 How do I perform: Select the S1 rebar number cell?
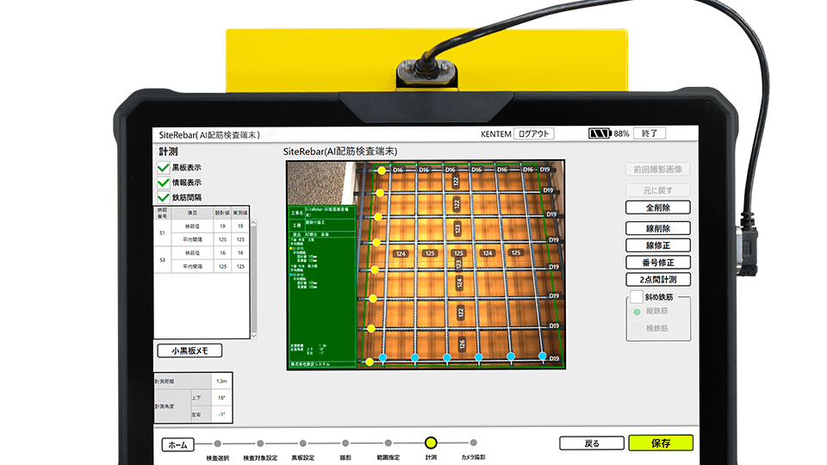click(162, 232)
